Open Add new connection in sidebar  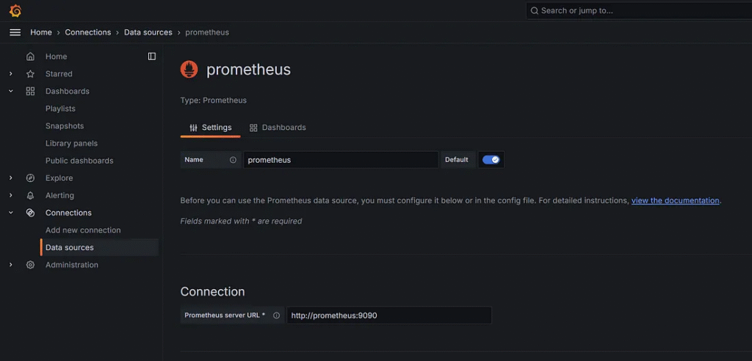(83, 230)
